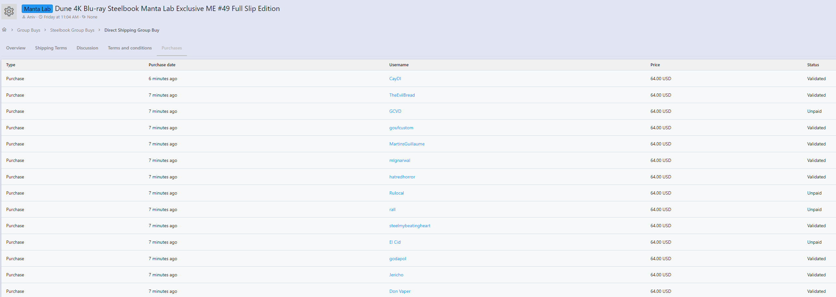Click the username rall
Image resolution: width=836 pixels, height=297 pixels.
(x=392, y=210)
